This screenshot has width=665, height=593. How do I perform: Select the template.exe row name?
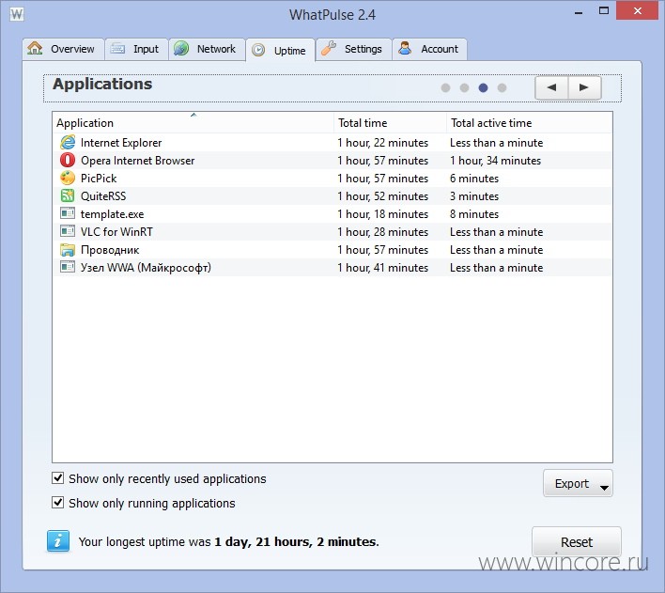[112, 214]
